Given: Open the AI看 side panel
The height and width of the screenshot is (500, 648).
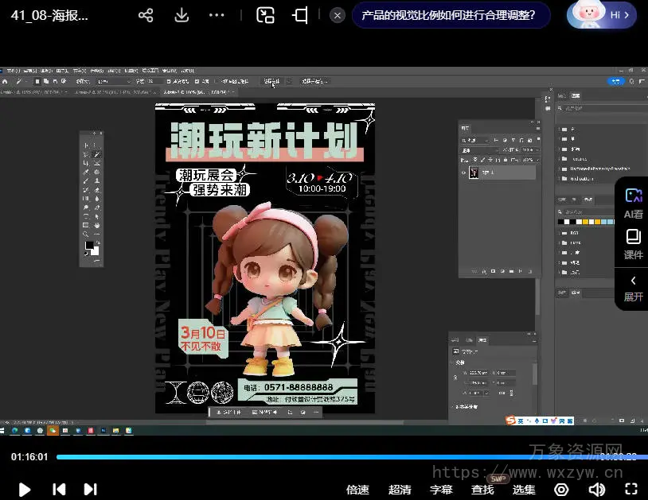Looking at the screenshot, I should (633, 203).
